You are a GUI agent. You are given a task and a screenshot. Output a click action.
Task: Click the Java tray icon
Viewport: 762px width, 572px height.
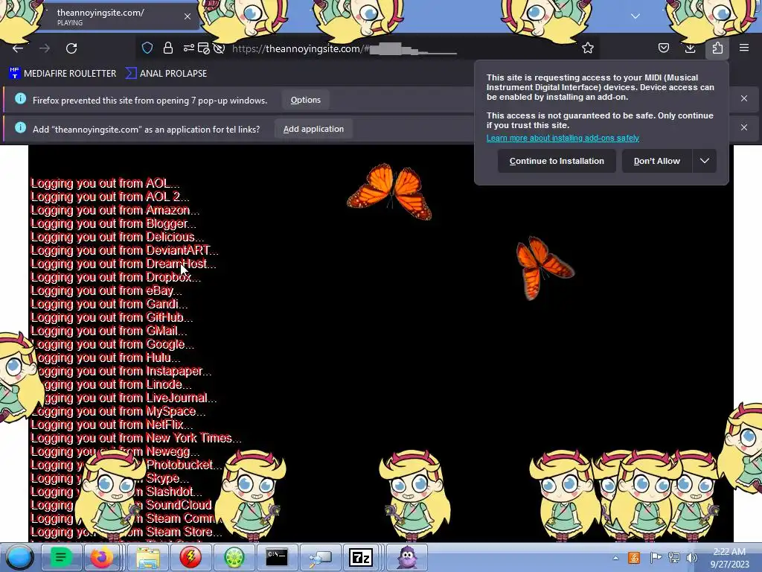634,558
